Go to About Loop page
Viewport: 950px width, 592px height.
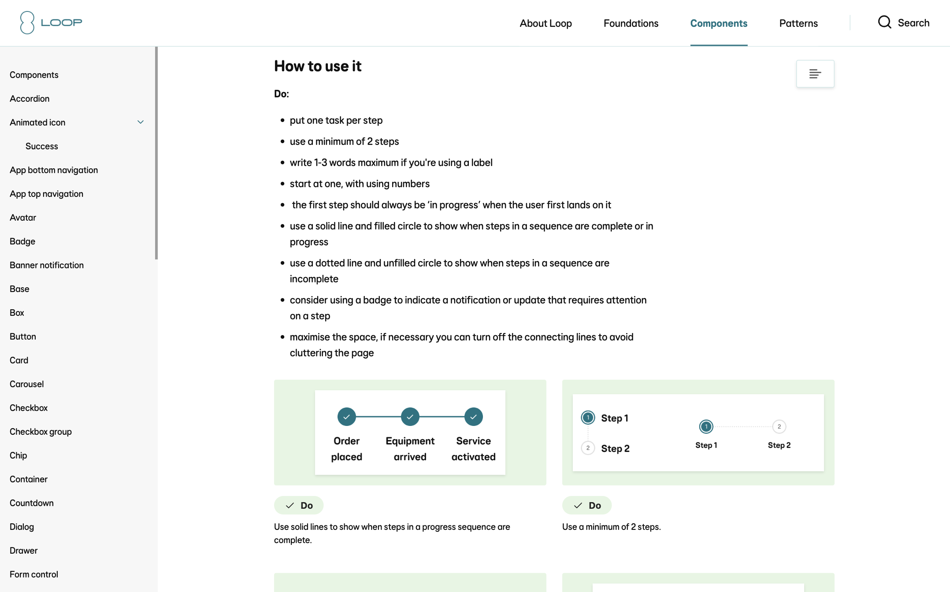[x=546, y=23]
